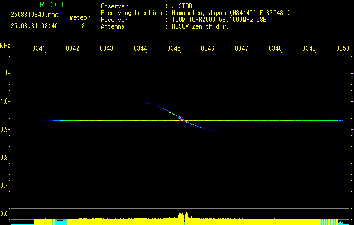Click the HB9CV Zenith dir. text
This screenshot has height=225, width=354.
(x=200, y=26)
